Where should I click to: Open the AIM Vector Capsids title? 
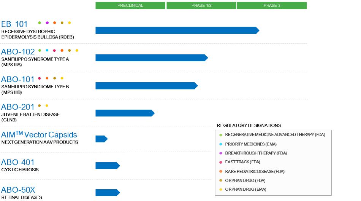coord(39,135)
